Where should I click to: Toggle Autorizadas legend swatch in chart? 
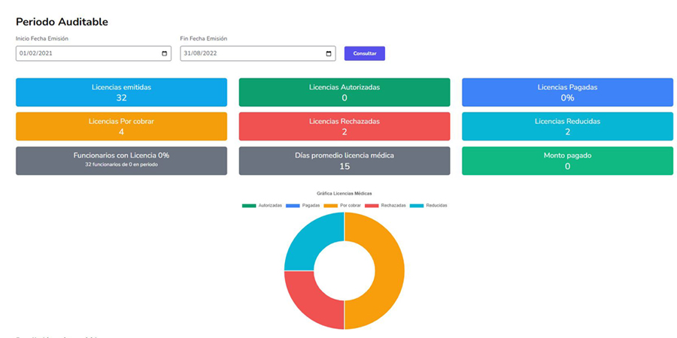tap(249, 206)
